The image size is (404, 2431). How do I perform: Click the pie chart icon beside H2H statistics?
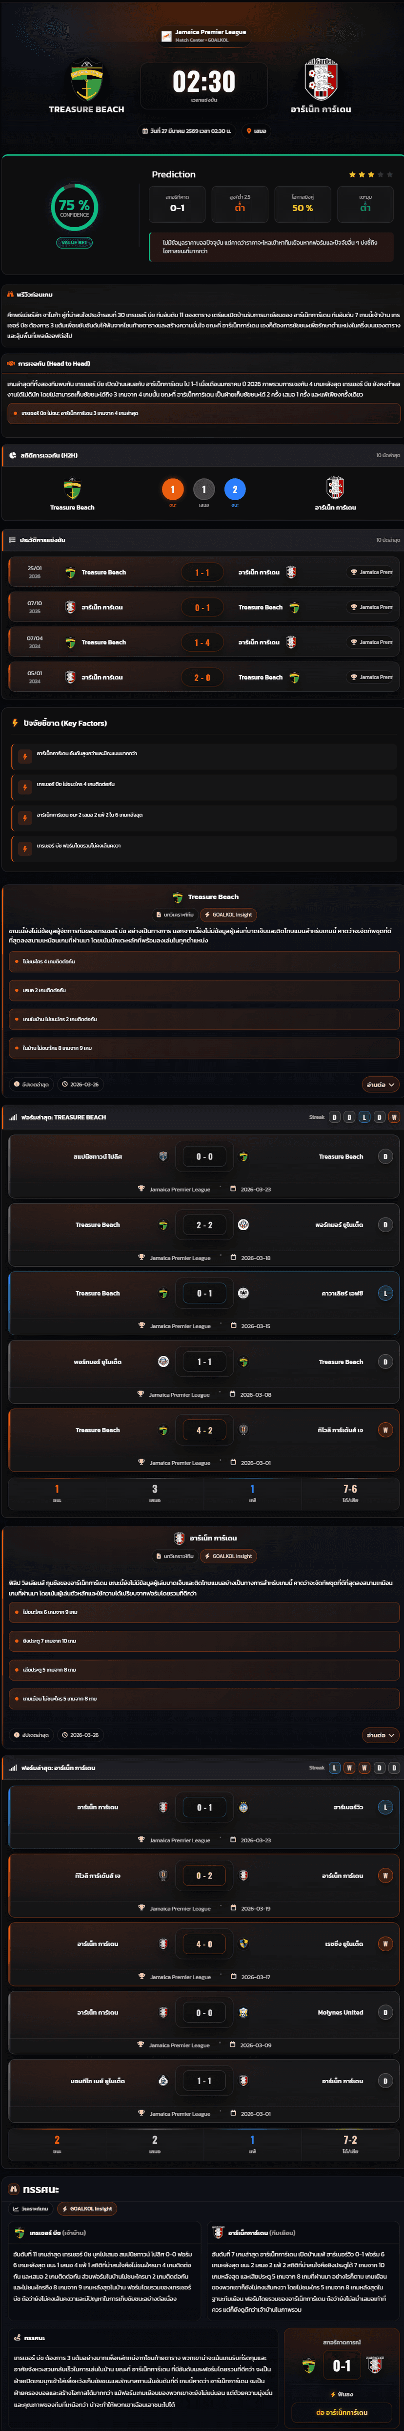click(13, 455)
